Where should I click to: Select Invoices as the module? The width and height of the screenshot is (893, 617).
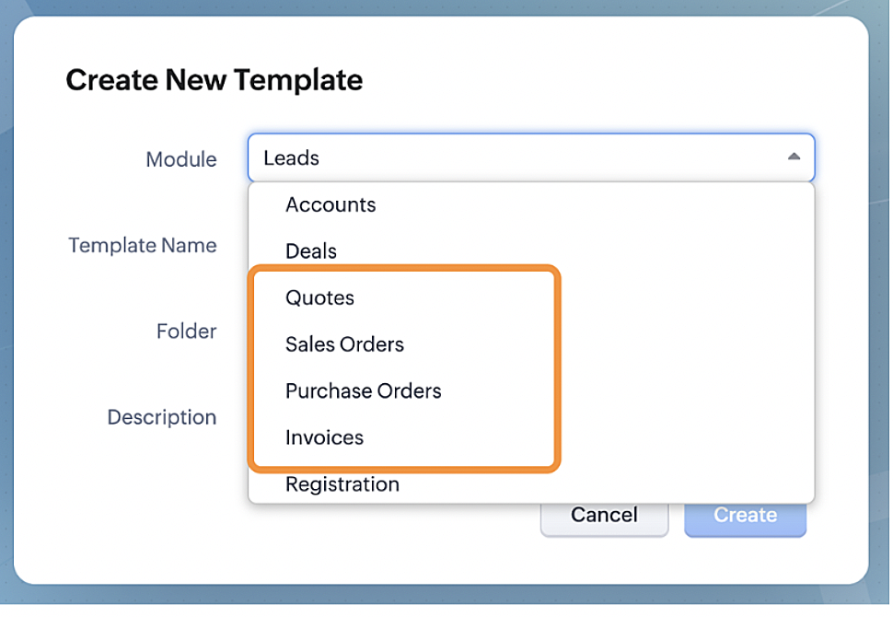click(324, 437)
